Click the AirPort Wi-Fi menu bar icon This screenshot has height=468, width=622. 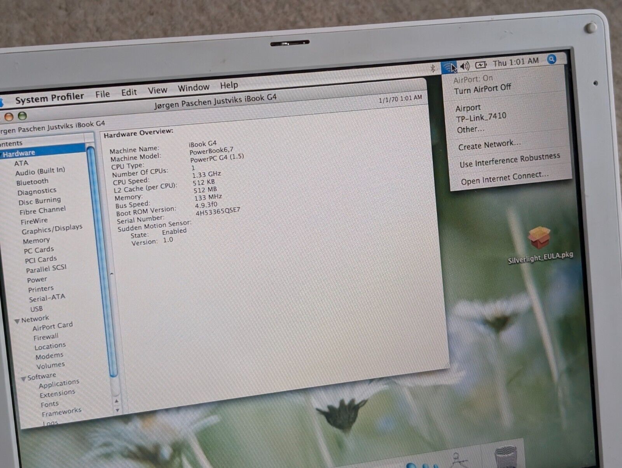click(449, 67)
